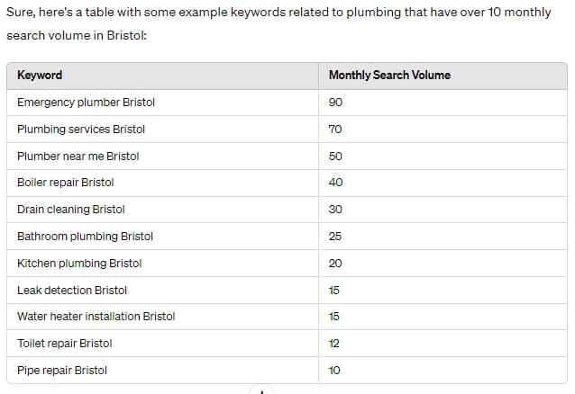Select the Leak detection Bristol keyword
The height and width of the screenshot is (394, 575).
tap(72, 290)
